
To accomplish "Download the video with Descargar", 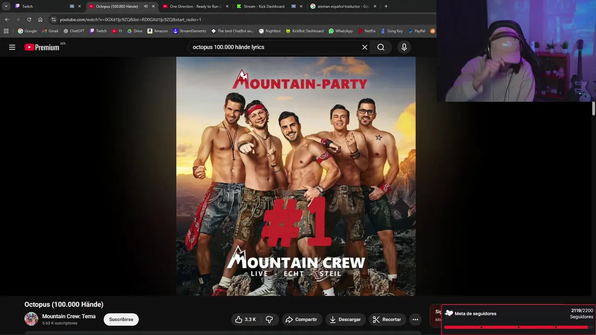I will pos(345,319).
